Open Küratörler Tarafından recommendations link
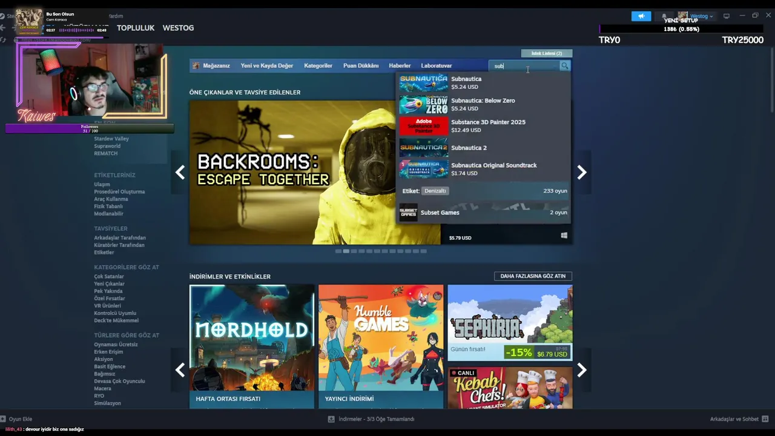The image size is (775, 436). click(x=119, y=245)
